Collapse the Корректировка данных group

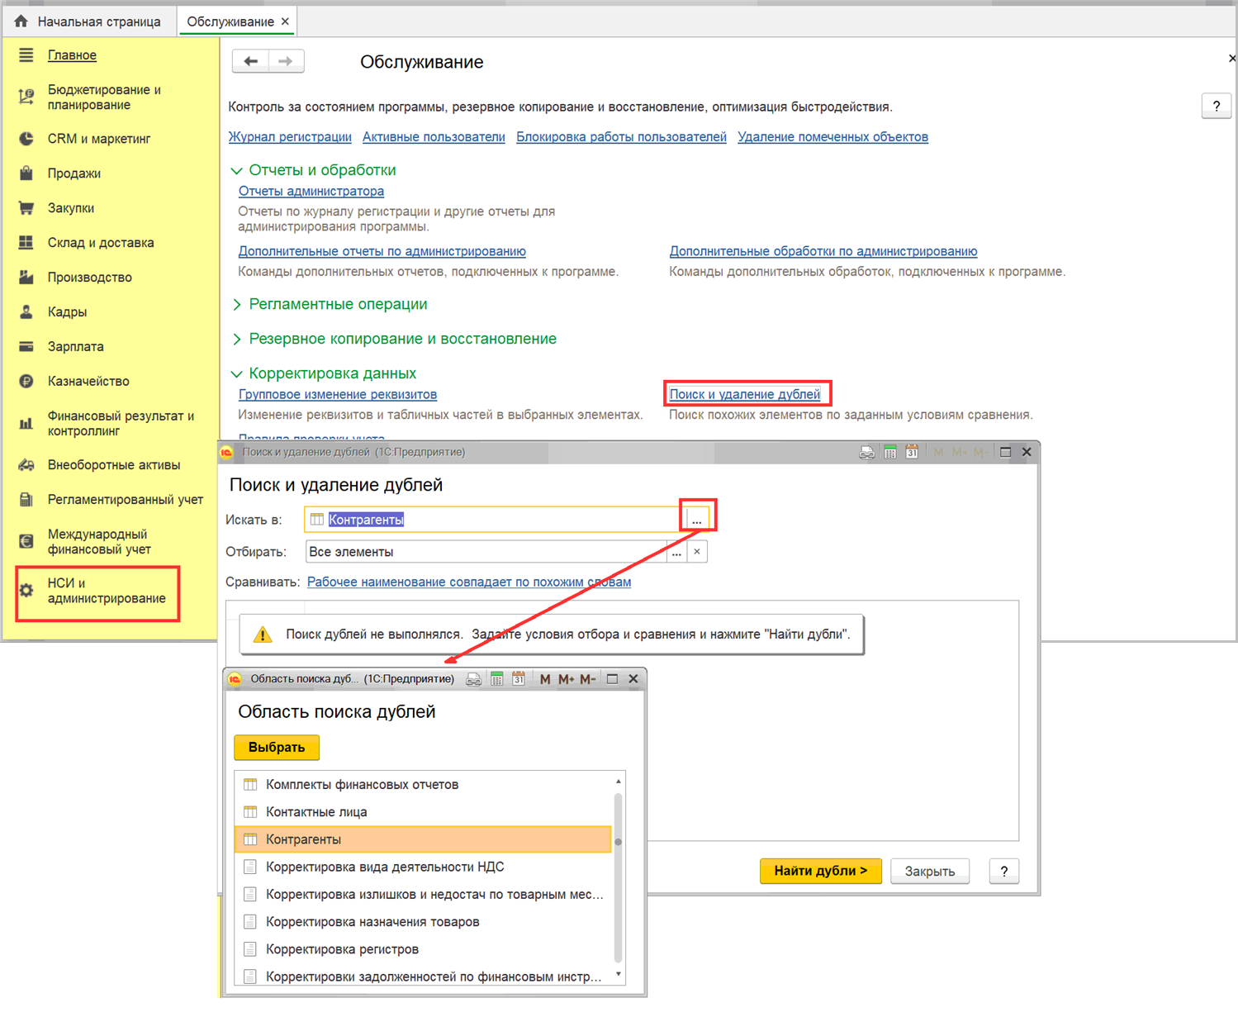point(236,374)
